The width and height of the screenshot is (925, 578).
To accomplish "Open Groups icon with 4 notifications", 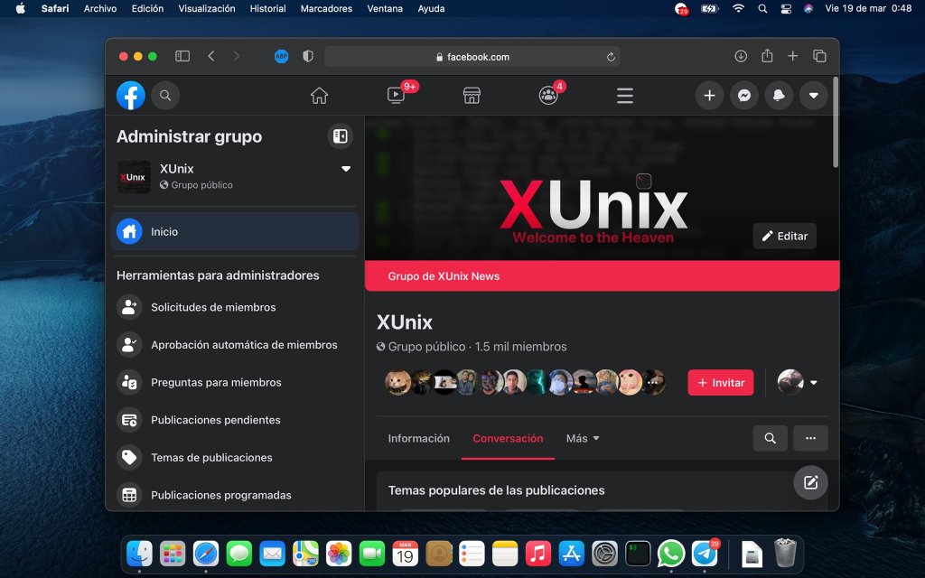I will pyautogui.click(x=548, y=95).
